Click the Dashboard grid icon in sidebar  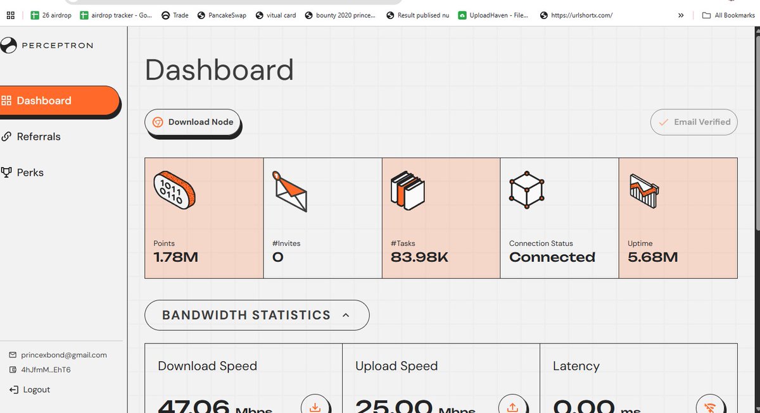[7, 101]
